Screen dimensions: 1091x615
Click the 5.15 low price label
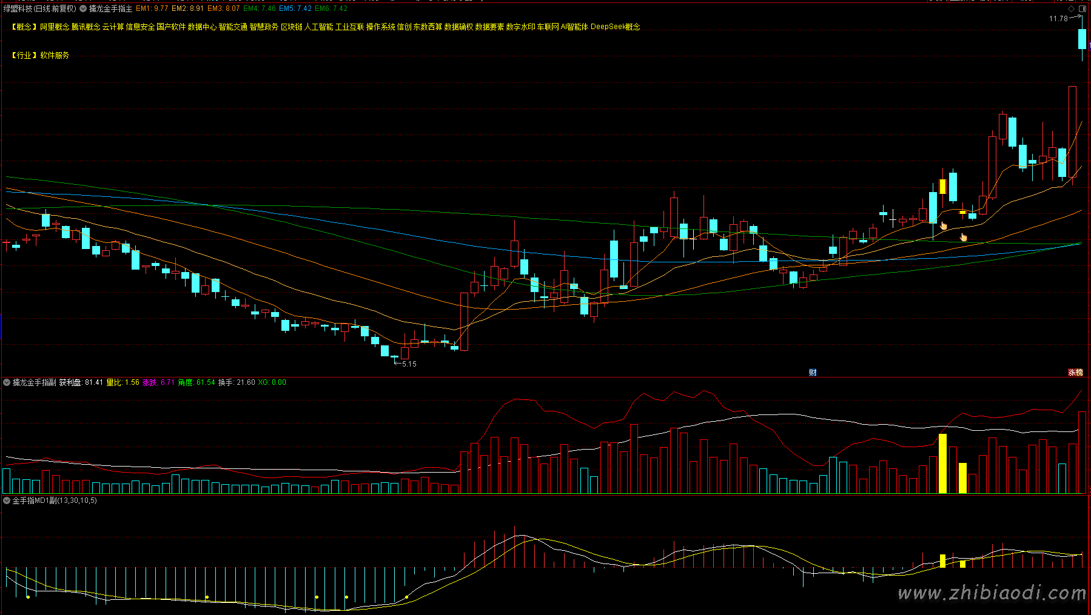409,364
